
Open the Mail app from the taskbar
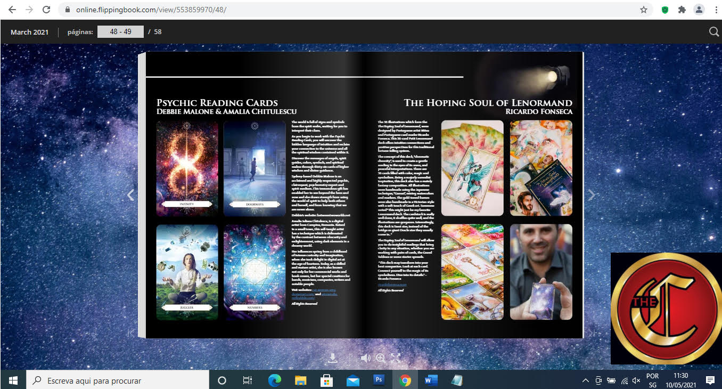353,380
